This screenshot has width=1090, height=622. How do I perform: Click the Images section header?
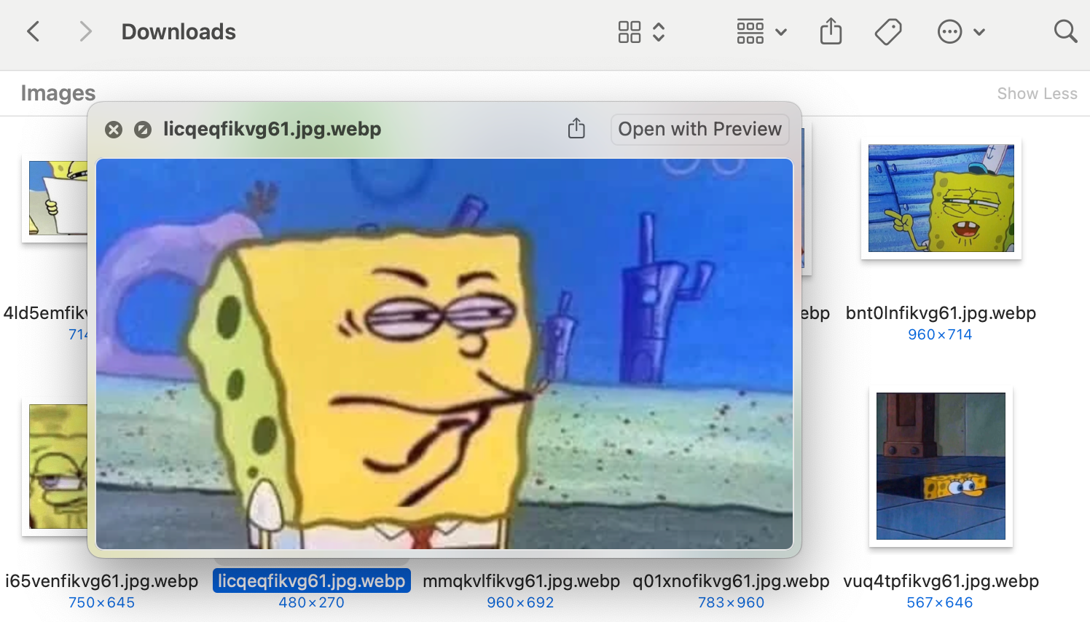coord(58,92)
